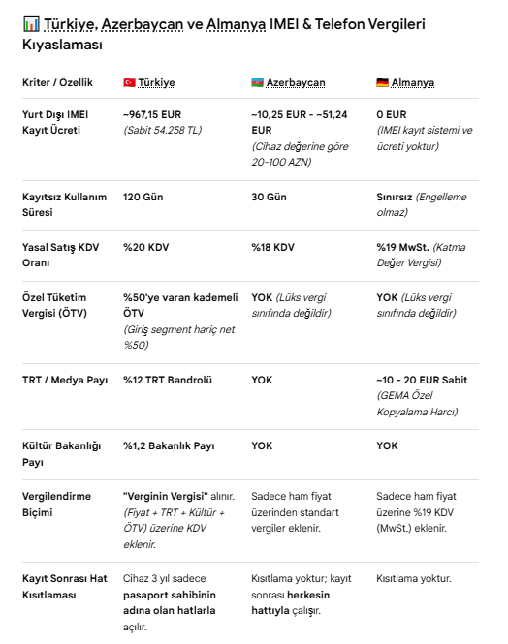Viewport: 508px width, 644px height.
Task: Select the %1,2 Bakanlık Payı cell
Action: [169, 446]
